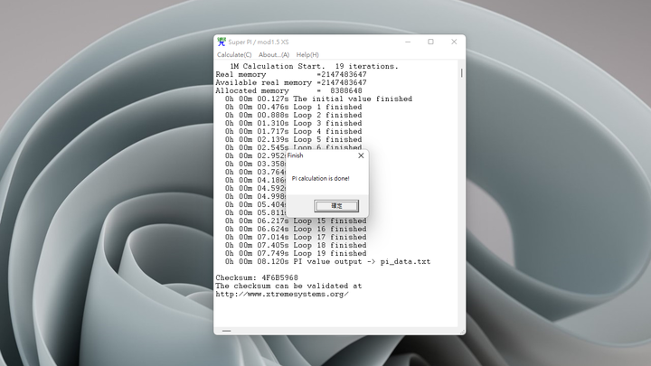The width and height of the screenshot is (651, 366).
Task: Click the Loop 5 finished line
Action: 293,139
